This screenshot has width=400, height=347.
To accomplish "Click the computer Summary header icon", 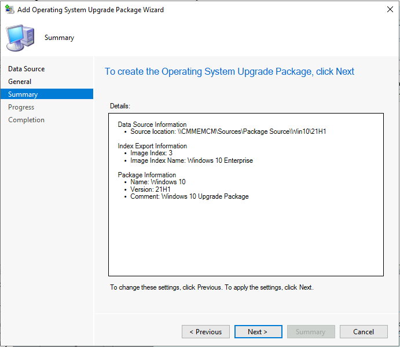I will coord(20,38).
